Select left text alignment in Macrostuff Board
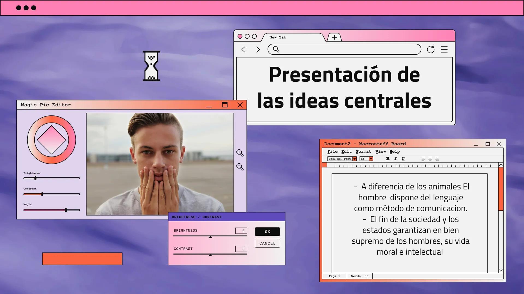This screenshot has width=524, height=294. 423,159
